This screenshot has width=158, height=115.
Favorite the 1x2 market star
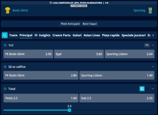click(5, 45)
